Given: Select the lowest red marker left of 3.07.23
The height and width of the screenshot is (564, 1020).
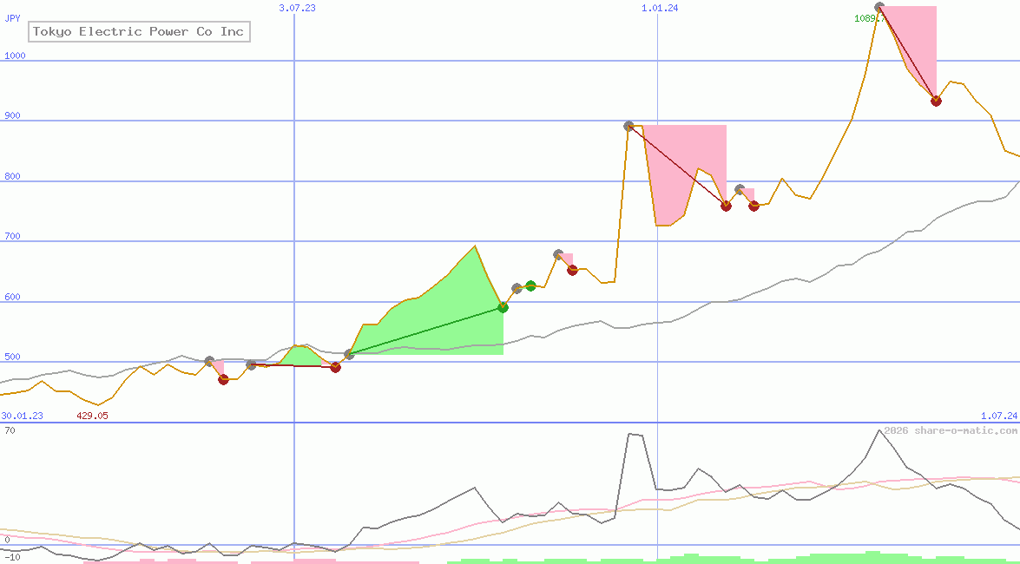Looking at the screenshot, I should (x=223, y=379).
